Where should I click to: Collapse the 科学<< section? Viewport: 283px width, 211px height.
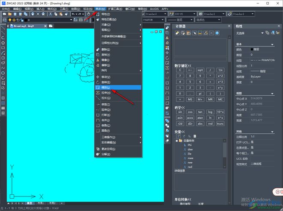click(x=179, y=108)
